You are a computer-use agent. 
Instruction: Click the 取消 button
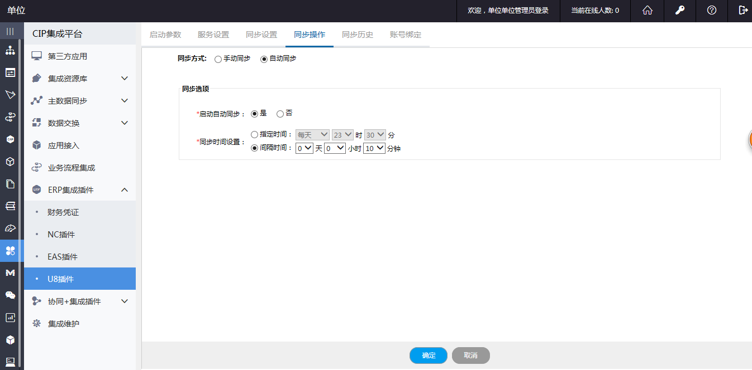471,356
